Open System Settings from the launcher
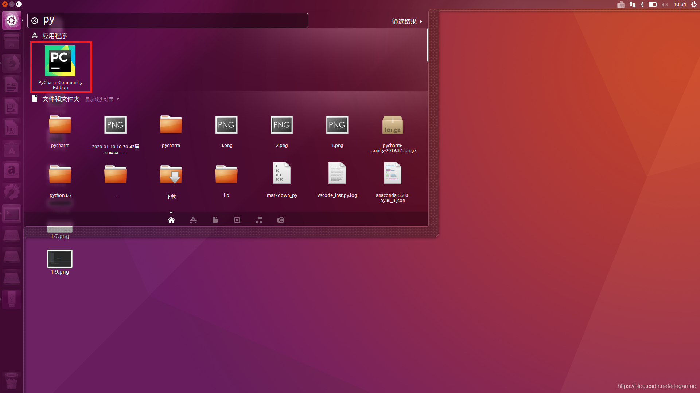Image resolution: width=700 pixels, height=393 pixels. [12, 191]
